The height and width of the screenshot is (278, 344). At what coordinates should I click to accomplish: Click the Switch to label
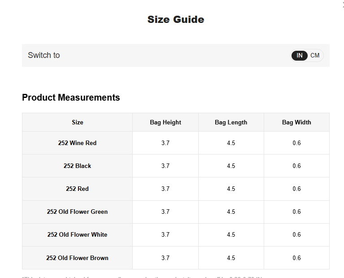pos(44,55)
